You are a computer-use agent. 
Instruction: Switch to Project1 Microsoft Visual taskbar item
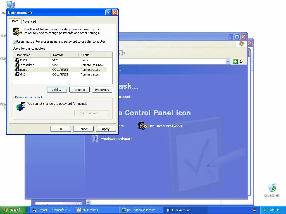coord(52,210)
